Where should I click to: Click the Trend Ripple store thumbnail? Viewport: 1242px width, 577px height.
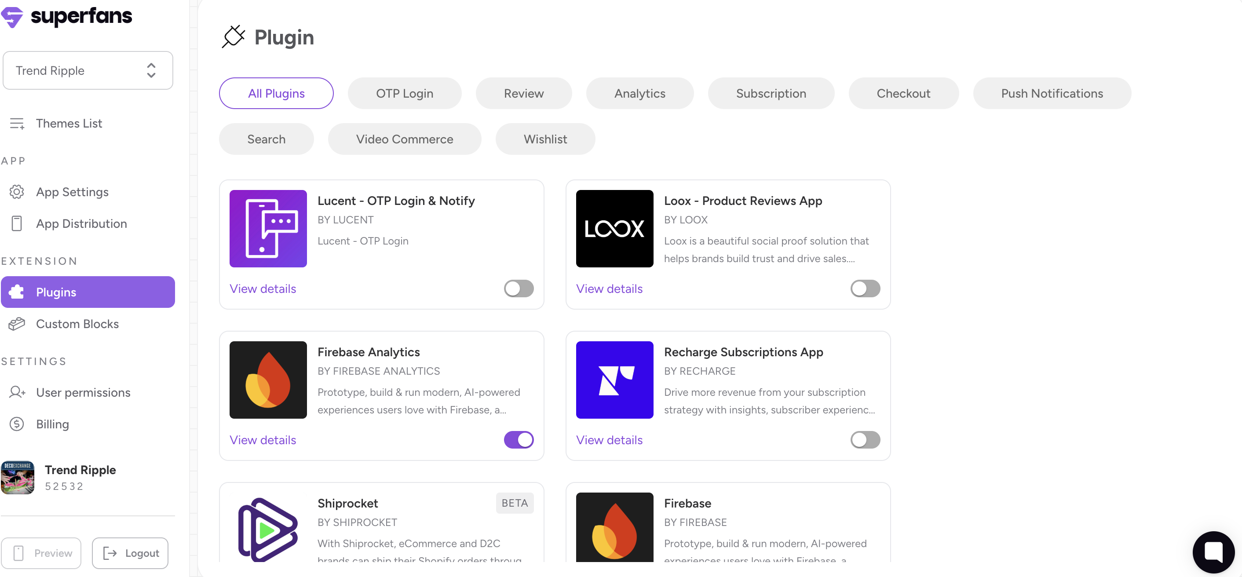(18, 478)
